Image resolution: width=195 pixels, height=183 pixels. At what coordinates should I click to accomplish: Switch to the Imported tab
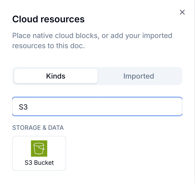coord(139,76)
